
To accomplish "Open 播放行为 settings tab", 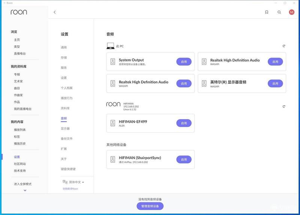I will point(67,98).
